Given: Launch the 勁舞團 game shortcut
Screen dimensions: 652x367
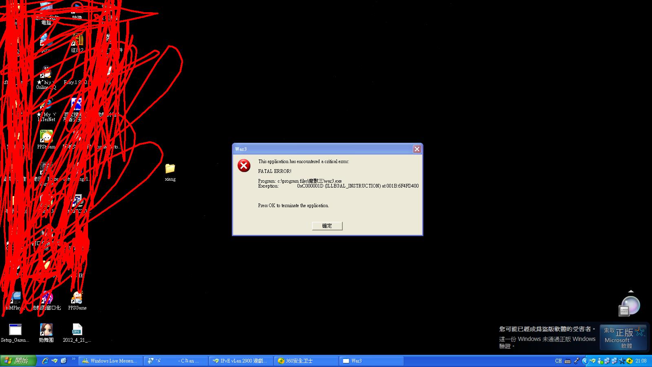Looking at the screenshot, I should [46, 333].
